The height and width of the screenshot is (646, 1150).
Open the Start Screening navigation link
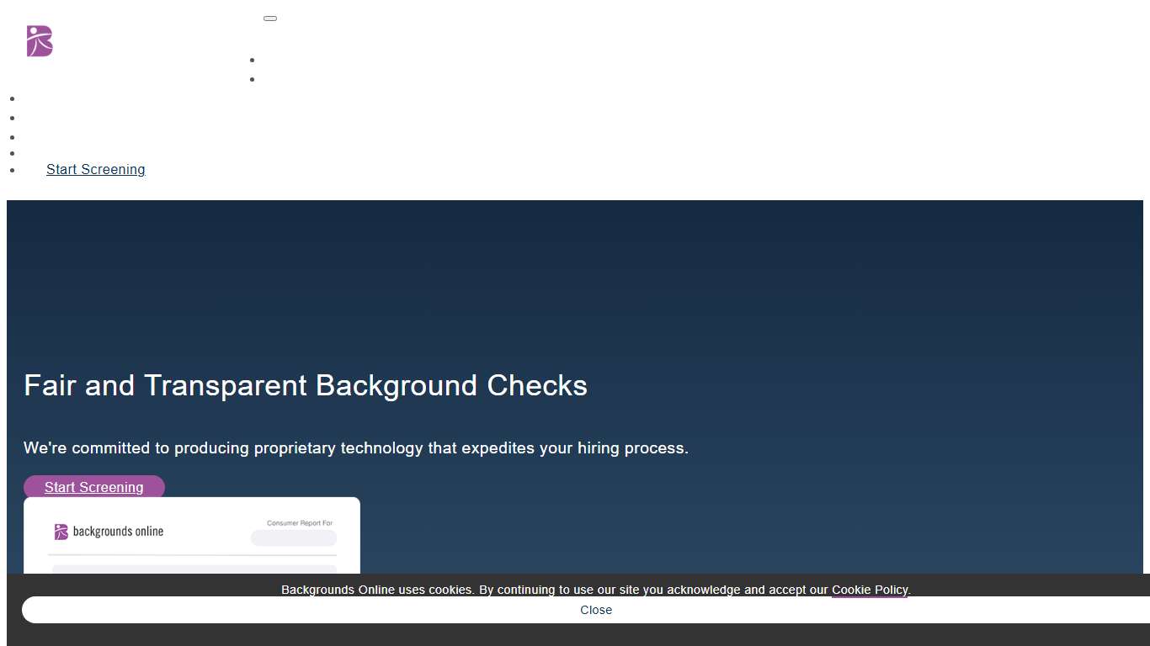pos(95,169)
